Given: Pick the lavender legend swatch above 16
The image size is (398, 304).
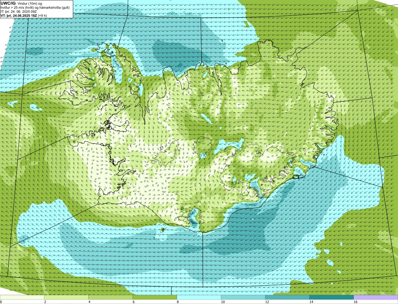Looking at the screenshot, I should [376, 297].
